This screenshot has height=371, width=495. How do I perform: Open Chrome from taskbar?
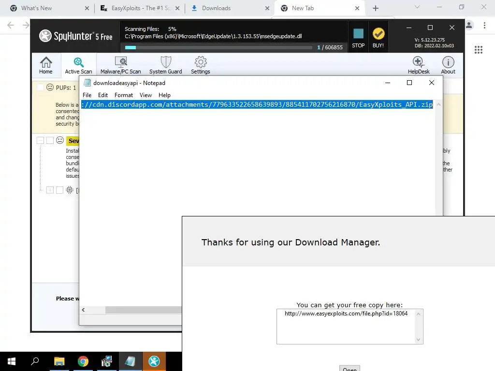pyautogui.click(x=83, y=361)
